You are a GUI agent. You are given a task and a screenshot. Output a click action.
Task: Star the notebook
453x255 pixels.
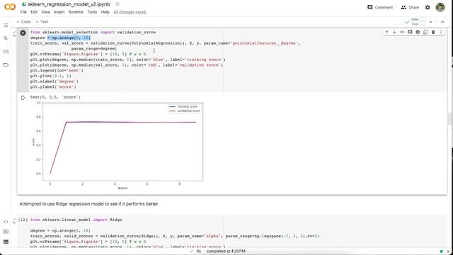point(117,4)
